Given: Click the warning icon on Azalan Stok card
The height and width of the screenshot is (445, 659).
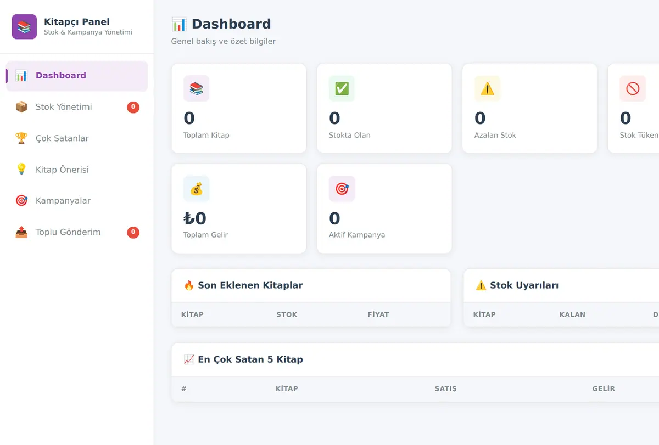Looking at the screenshot, I should pyautogui.click(x=488, y=88).
